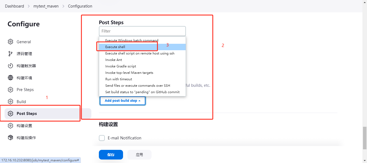Select Execute shell from the menu
The width and height of the screenshot is (367, 163).
[x=115, y=47]
